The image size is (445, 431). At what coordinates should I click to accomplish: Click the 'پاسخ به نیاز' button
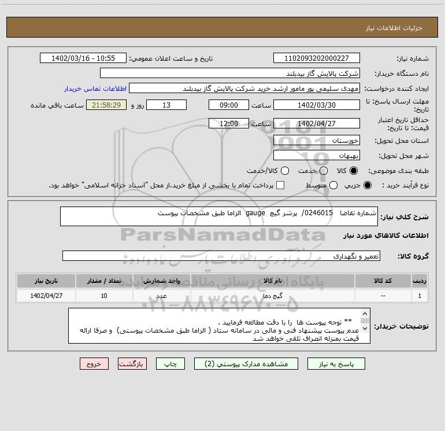click(336, 364)
